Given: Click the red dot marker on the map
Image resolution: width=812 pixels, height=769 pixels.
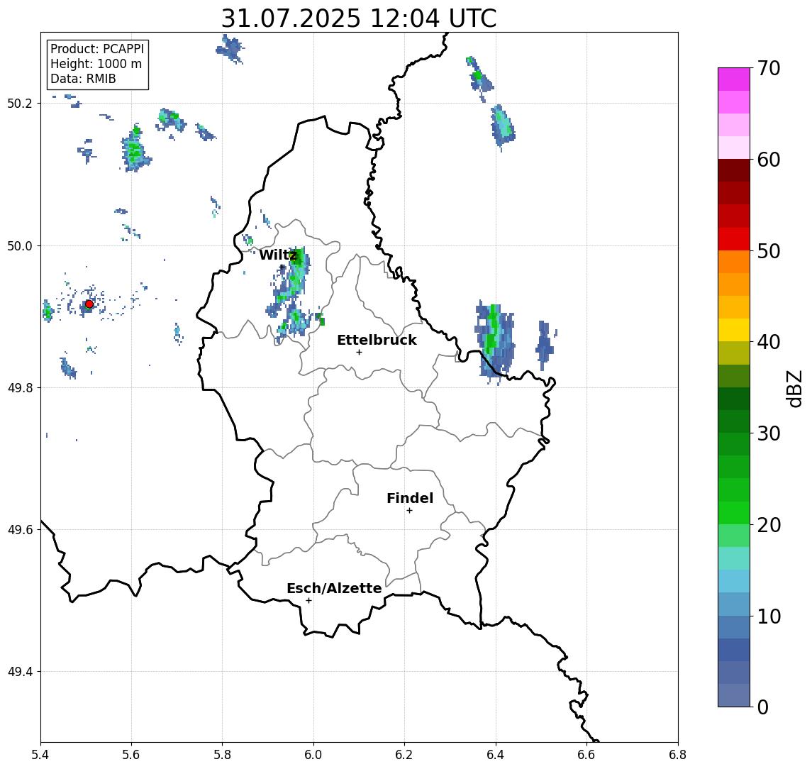Looking at the screenshot, I should coord(89,304).
